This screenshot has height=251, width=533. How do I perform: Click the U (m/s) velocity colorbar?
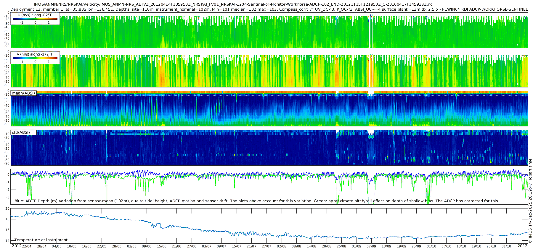(35, 19)
